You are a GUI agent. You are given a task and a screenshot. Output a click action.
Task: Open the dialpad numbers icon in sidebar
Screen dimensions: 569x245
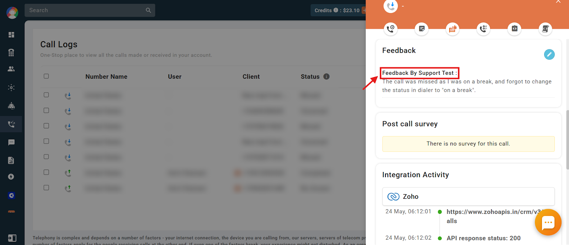coord(11,52)
